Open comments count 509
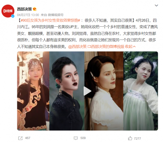The width and height of the screenshot is (163, 142). pyautogui.click(x=83, y=138)
